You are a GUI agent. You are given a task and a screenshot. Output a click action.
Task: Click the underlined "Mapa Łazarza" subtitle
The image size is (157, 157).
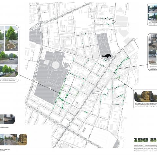[x=146, y=146]
